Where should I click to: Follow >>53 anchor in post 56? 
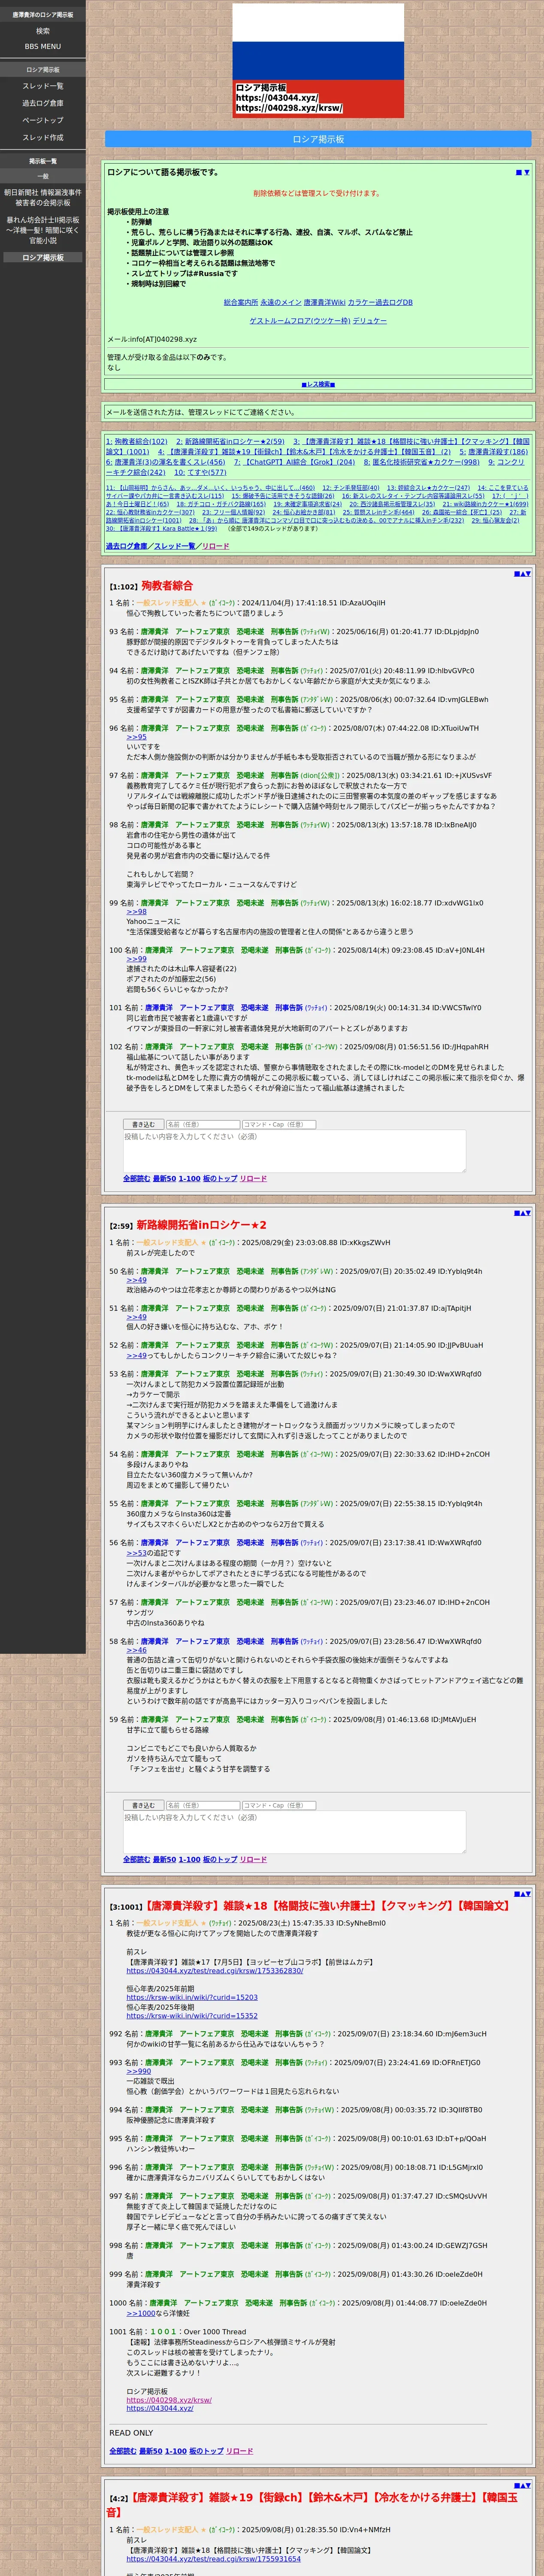tap(136, 1552)
